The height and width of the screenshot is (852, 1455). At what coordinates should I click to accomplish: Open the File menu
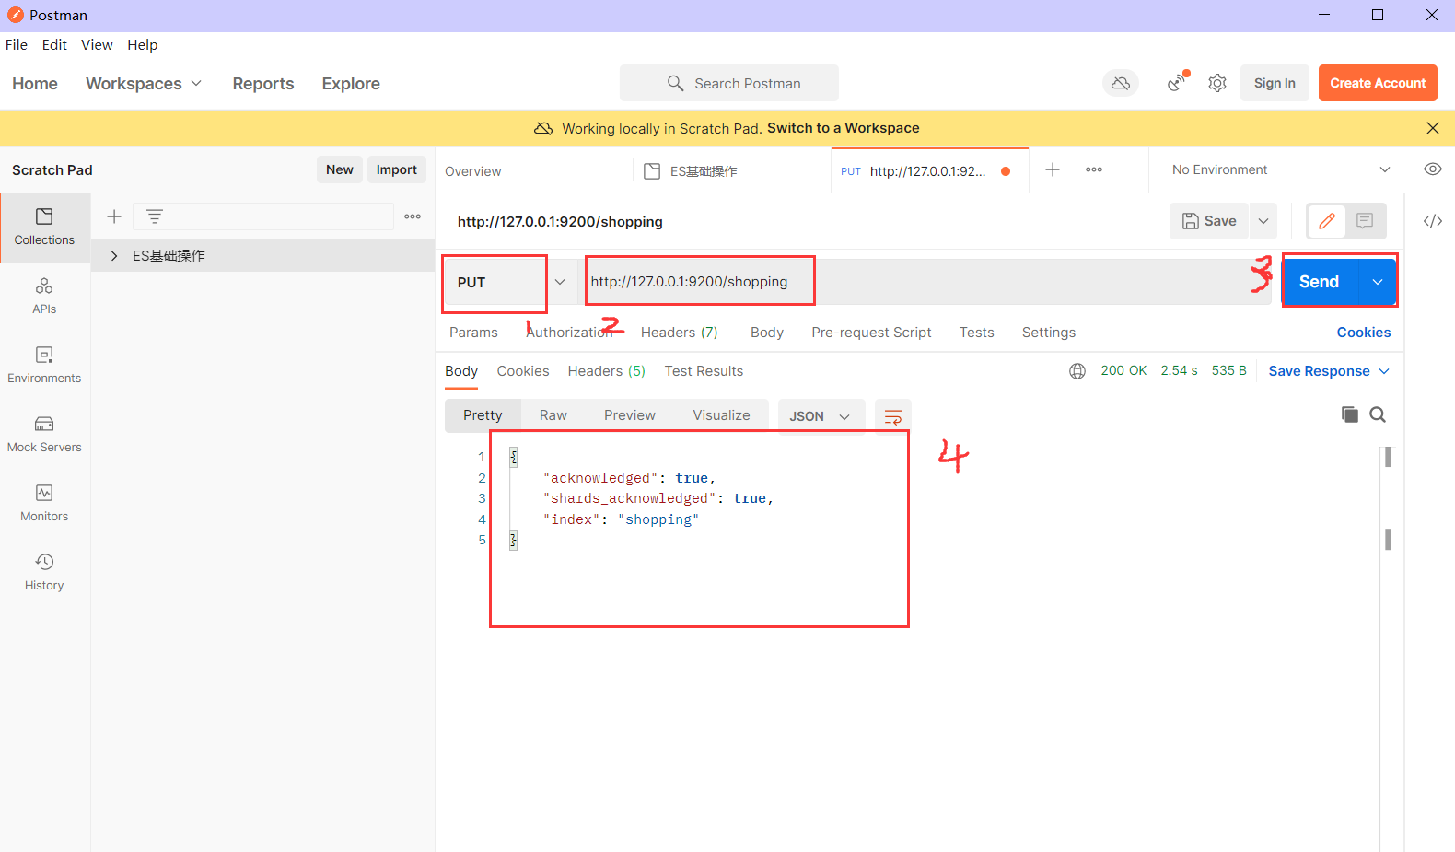[x=17, y=44]
